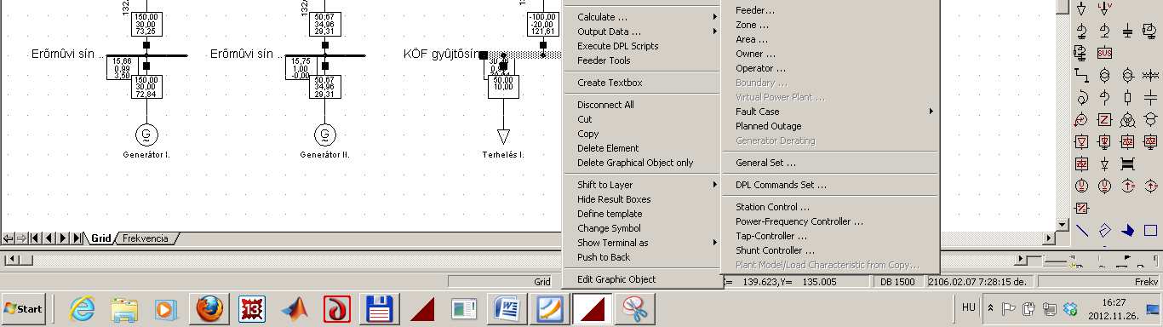Expand the Output Data submenu
This screenshot has width=1163, height=327.
(643, 32)
